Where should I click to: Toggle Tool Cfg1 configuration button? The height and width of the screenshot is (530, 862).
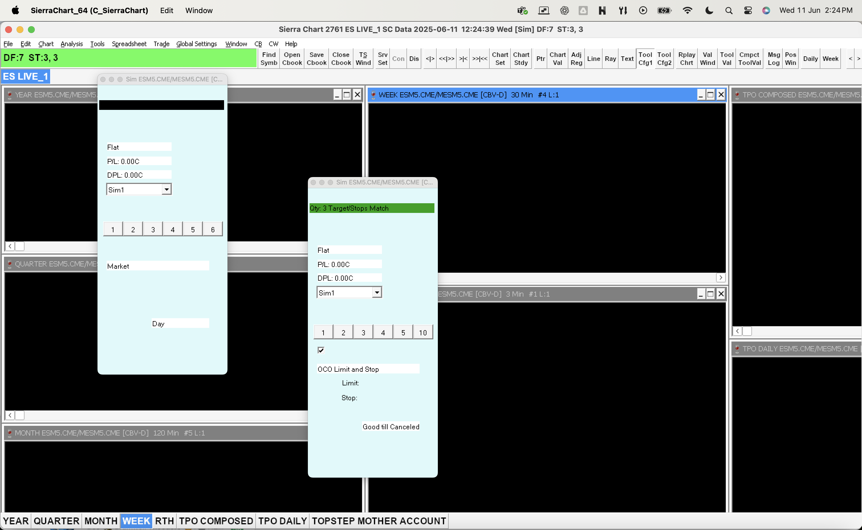pos(645,59)
